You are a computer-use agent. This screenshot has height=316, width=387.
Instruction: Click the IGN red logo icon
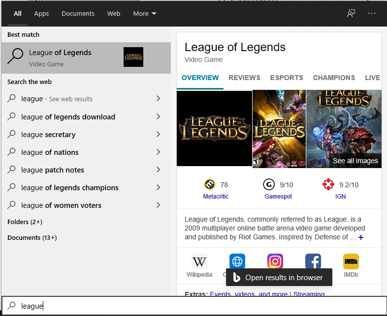point(328,184)
